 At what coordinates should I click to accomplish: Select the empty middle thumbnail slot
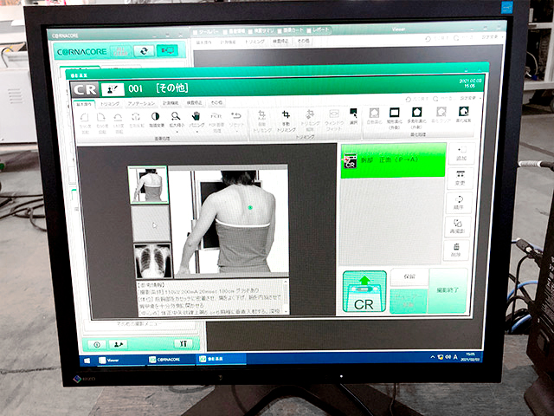[x=151, y=224]
